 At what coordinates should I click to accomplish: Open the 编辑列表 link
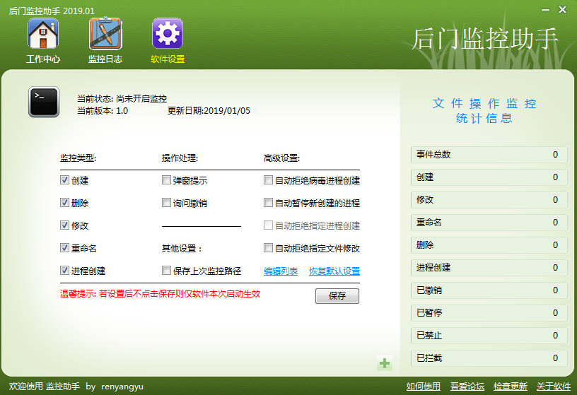click(281, 271)
